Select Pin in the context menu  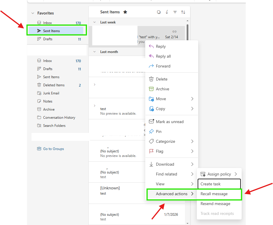click(x=172, y=131)
